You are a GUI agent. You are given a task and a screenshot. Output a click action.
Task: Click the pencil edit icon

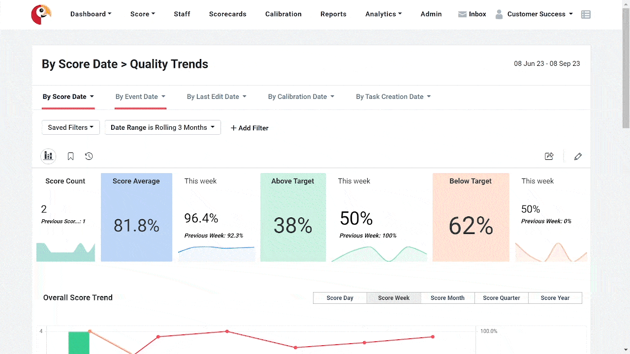pos(578,156)
